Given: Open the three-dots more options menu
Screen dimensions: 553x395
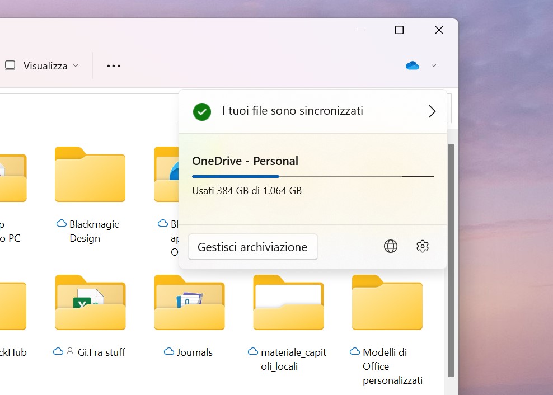Looking at the screenshot, I should click(114, 66).
